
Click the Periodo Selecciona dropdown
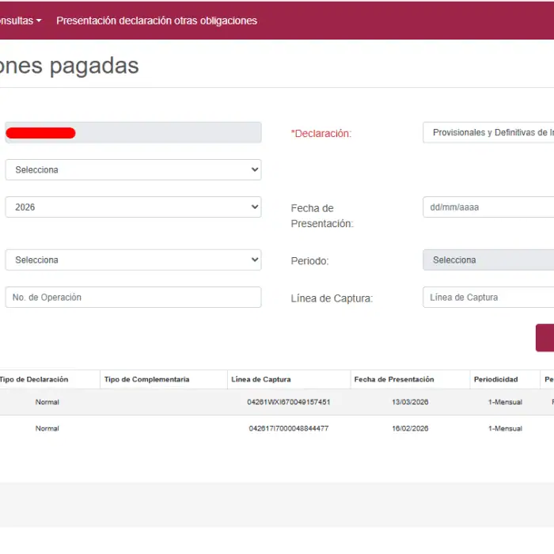tap(488, 260)
